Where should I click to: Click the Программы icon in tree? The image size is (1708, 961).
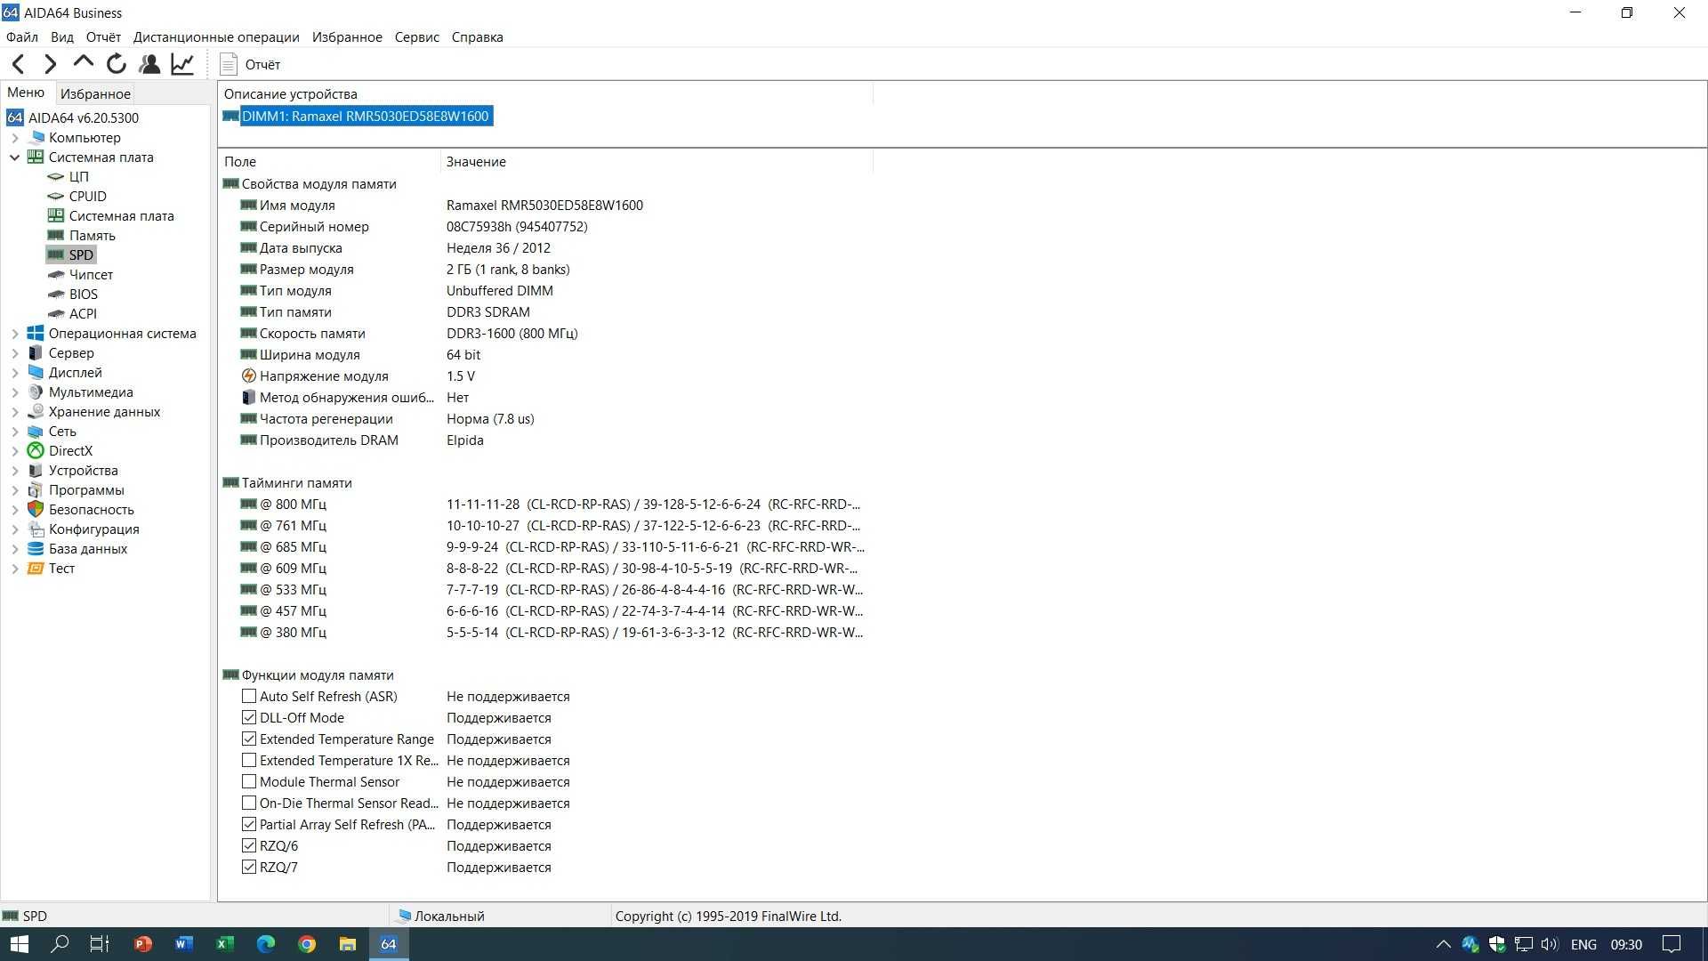pos(36,490)
